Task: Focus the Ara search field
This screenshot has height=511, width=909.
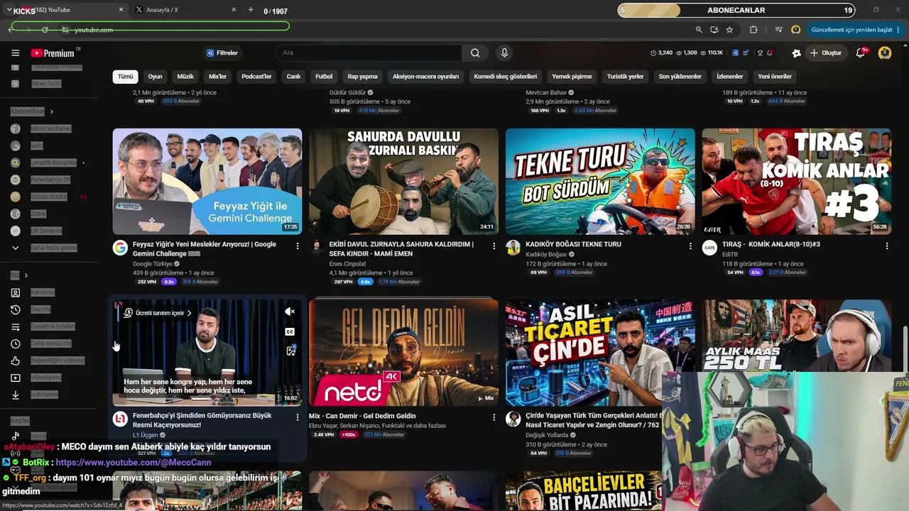Action: tap(369, 53)
